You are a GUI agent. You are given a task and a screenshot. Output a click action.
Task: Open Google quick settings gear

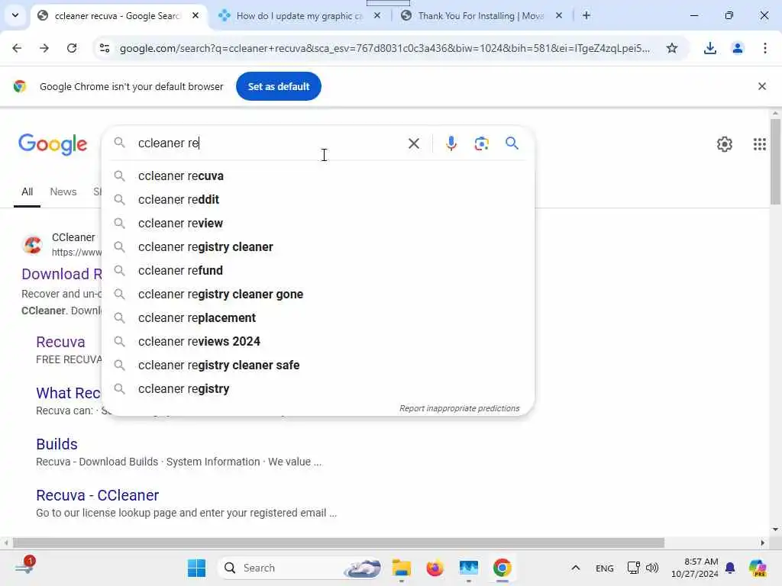click(x=724, y=144)
